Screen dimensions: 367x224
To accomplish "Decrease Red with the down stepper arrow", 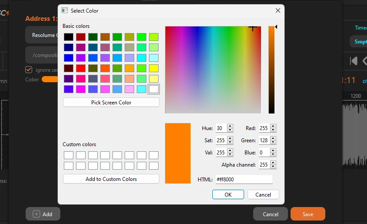I will [273, 130].
